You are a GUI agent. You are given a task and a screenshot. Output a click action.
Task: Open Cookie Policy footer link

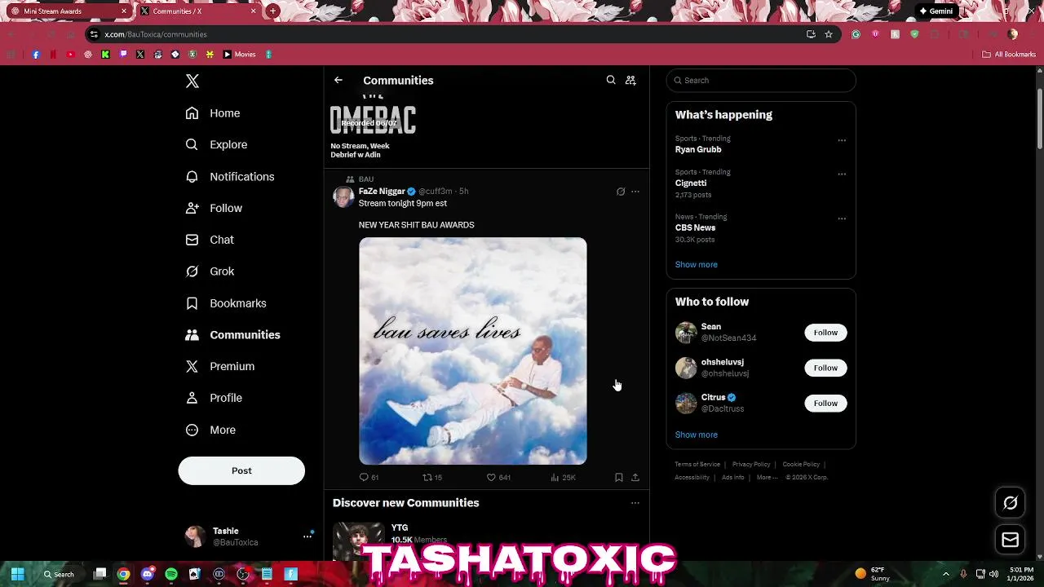pyautogui.click(x=801, y=465)
